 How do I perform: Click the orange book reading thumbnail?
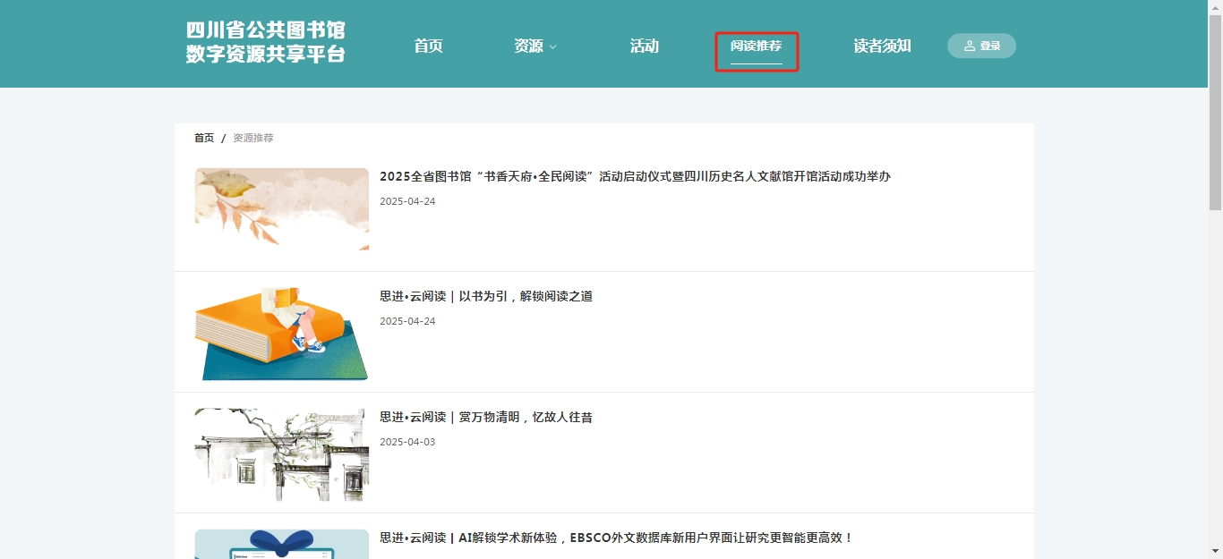pos(282,334)
